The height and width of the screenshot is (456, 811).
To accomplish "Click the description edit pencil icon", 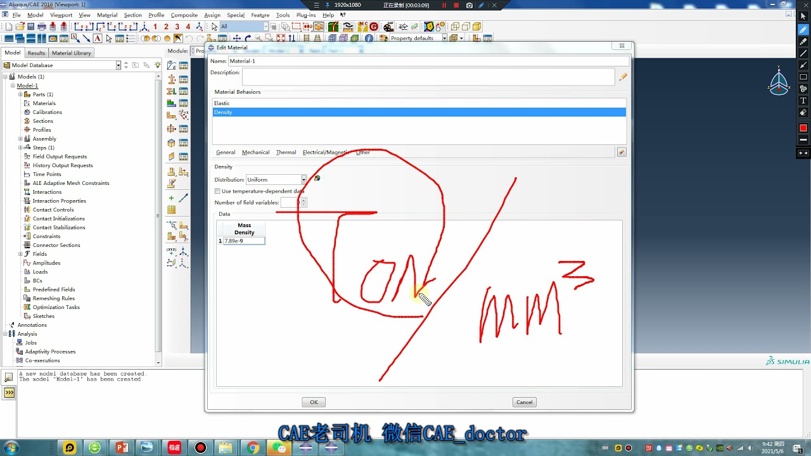I will [x=623, y=77].
